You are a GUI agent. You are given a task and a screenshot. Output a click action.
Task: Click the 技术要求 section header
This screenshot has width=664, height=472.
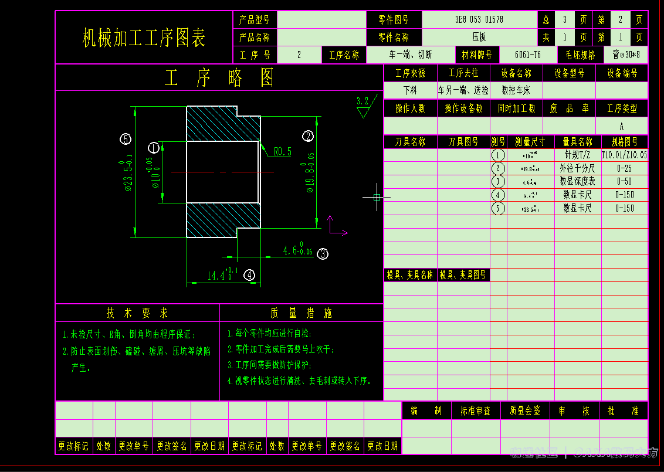(x=137, y=313)
